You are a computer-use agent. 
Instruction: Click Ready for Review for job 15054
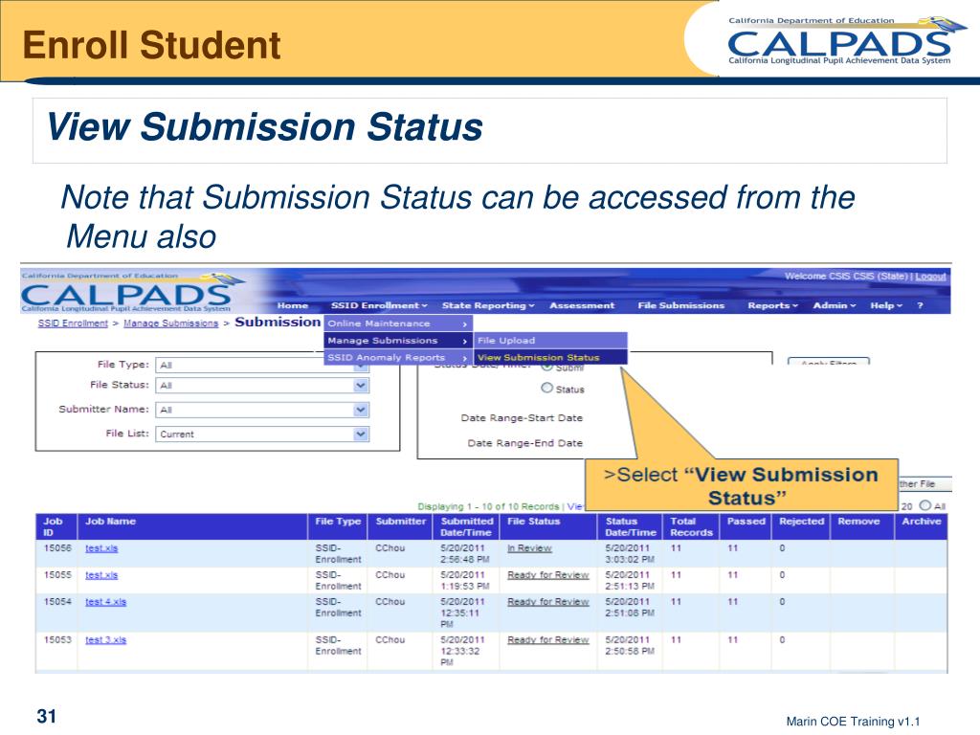(548, 602)
